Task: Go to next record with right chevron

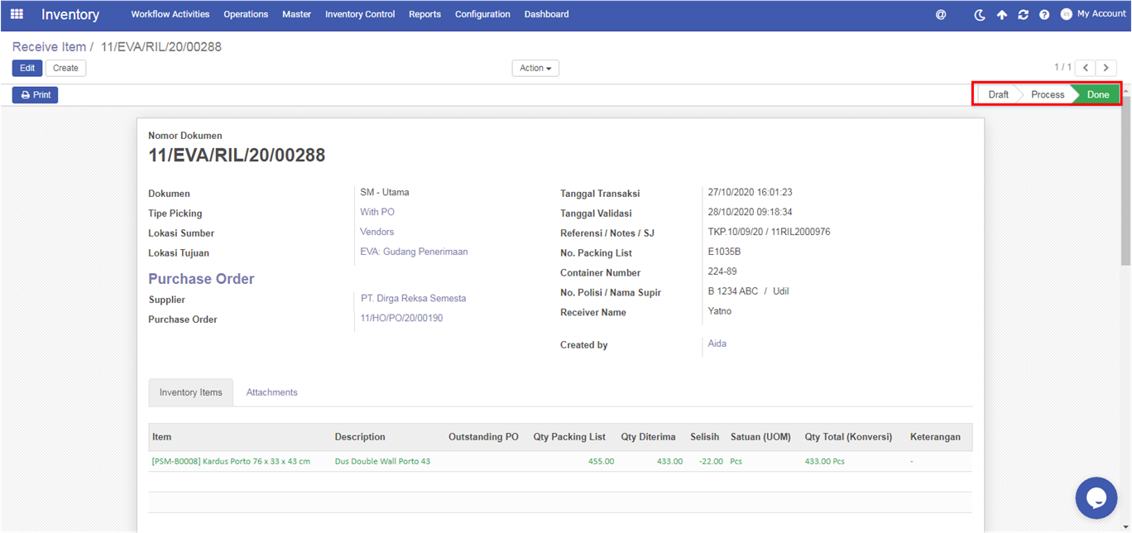Action: 1106,68
